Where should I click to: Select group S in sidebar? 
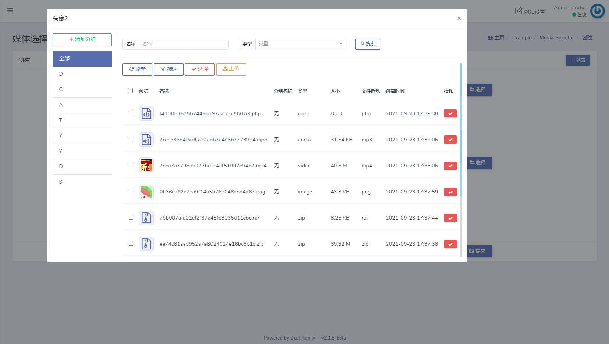pos(82,182)
